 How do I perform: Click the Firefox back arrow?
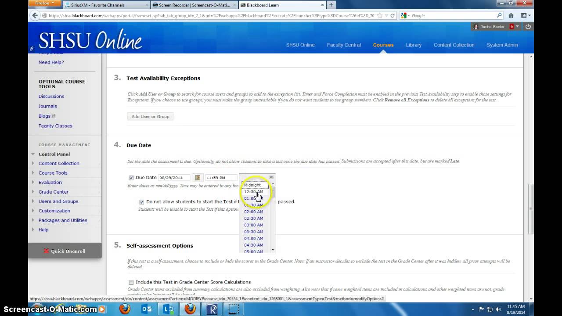[x=35, y=15]
